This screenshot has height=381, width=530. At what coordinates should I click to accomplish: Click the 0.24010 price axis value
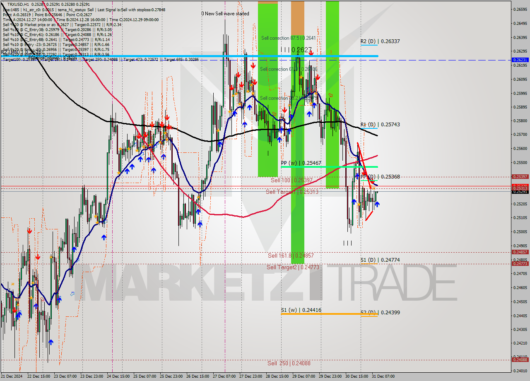tap(520, 371)
